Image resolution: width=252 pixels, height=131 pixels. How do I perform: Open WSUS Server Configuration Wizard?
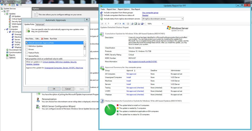58,106
